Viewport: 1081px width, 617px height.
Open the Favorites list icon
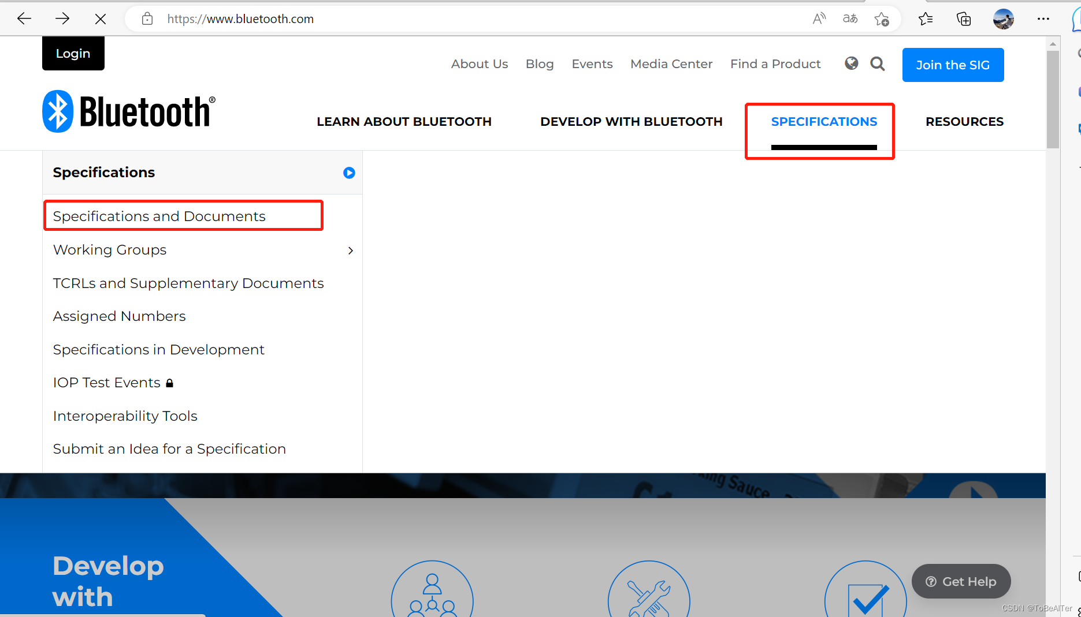point(926,19)
